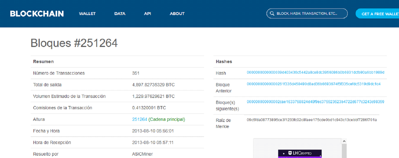Click the BLOCKCHAIN logo

tap(37, 14)
